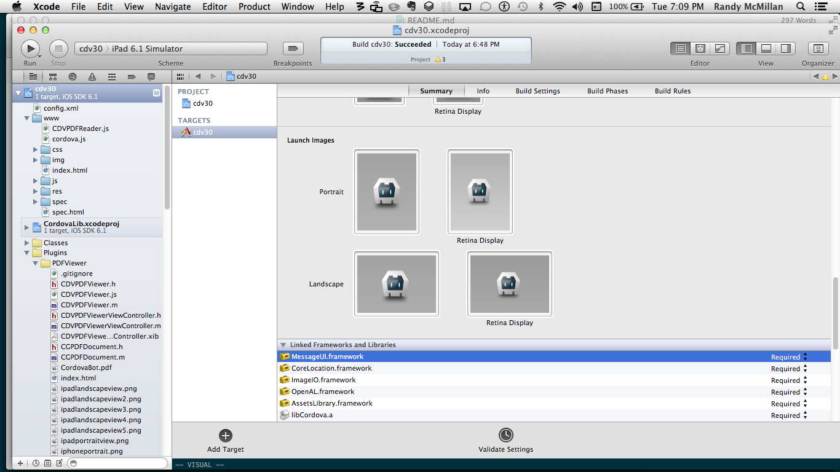Open the Product menu
Image resolution: width=840 pixels, height=472 pixels.
[x=254, y=7]
